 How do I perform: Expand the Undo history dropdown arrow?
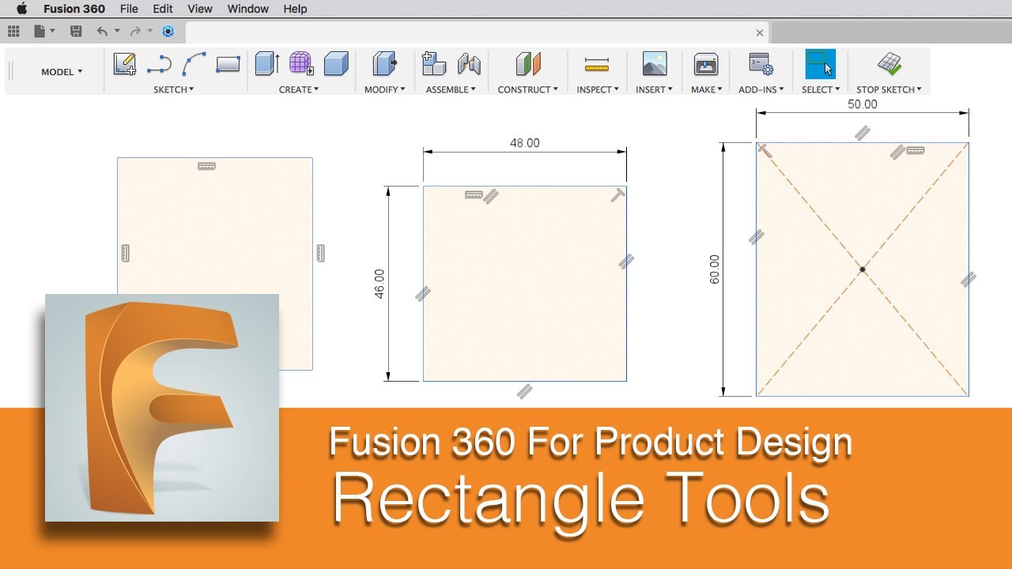pos(117,32)
